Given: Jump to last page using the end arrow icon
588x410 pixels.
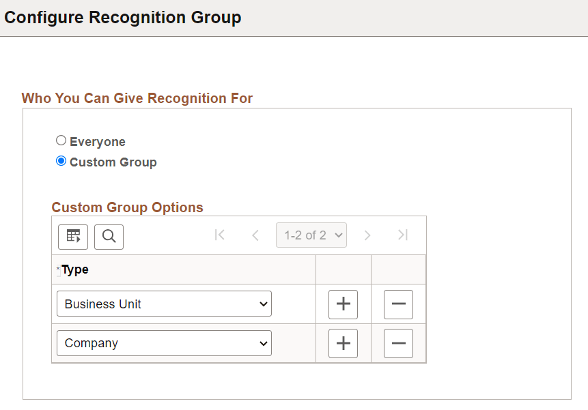Looking at the screenshot, I should 402,235.
